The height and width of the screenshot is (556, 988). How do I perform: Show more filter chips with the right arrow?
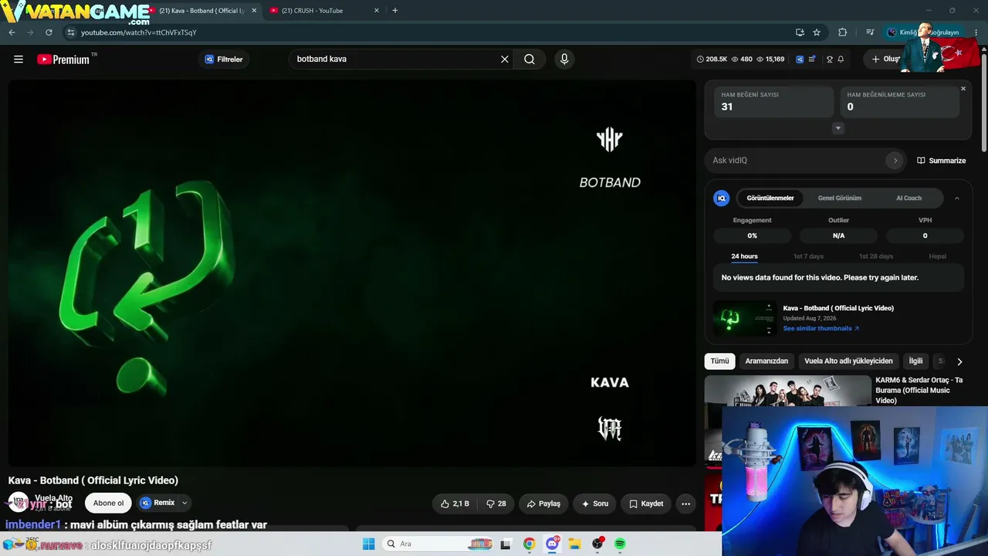tap(959, 361)
